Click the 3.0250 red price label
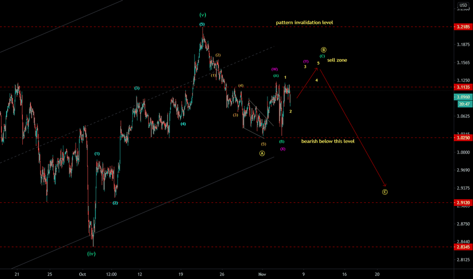Image resolution: width=473 pixels, height=279 pixels. [x=463, y=138]
